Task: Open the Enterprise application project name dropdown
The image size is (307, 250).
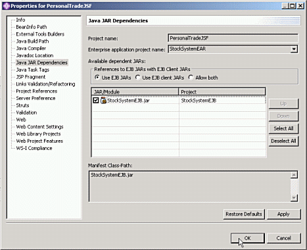Action: [x=294, y=49]
